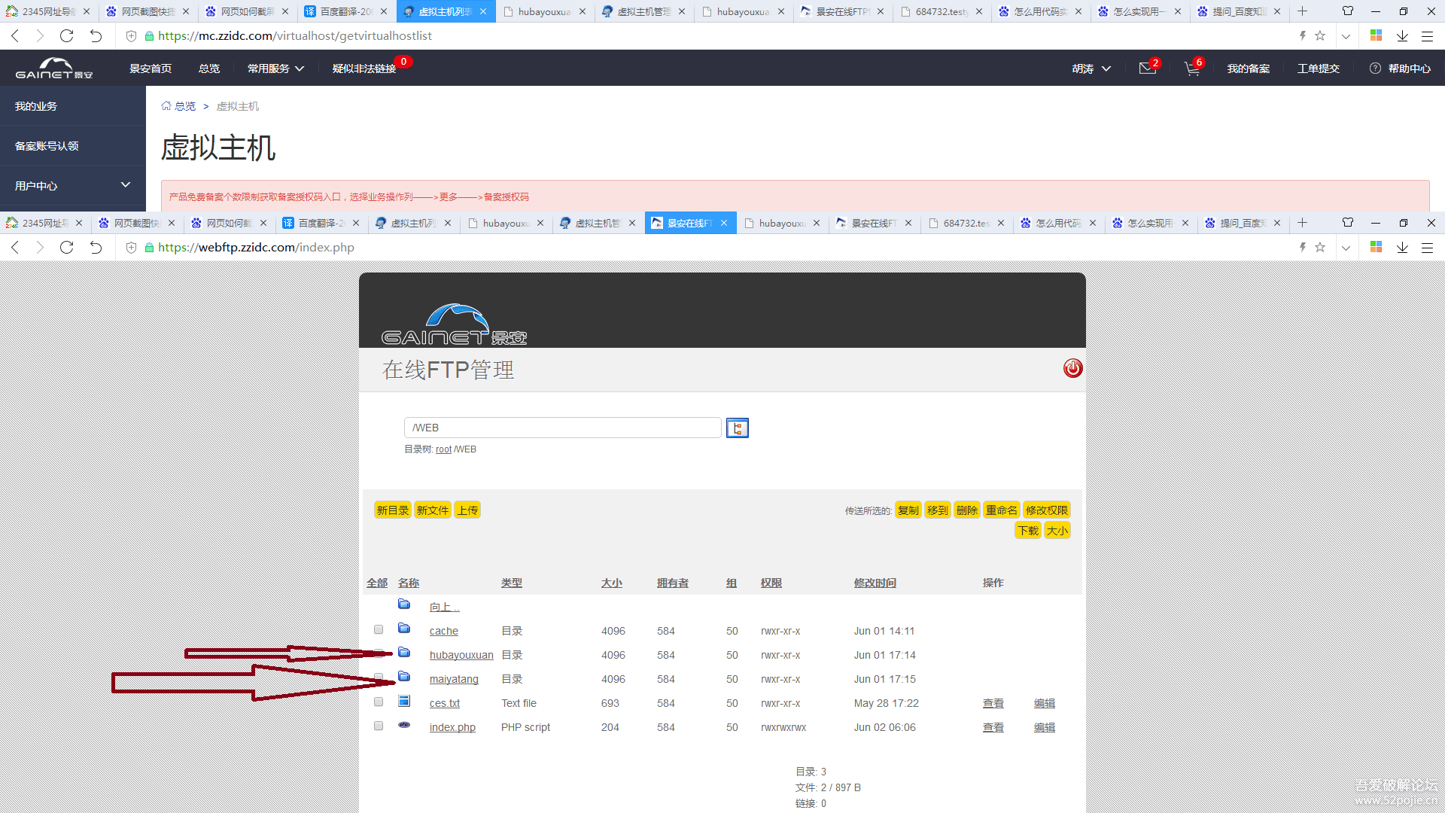Open 总览 in the top navigation
The height and width of the screenshot is (813, 1445).
209,69
